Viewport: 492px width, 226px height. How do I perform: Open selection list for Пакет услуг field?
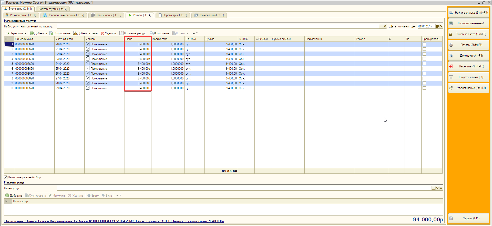click(x=434, y=188)
